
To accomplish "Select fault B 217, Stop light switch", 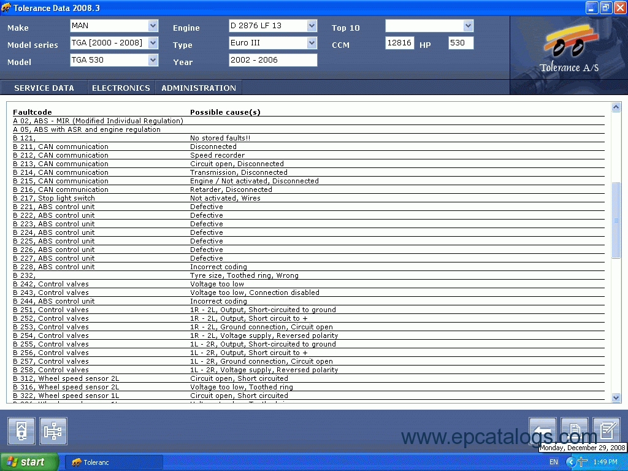I will click(308, 198).
